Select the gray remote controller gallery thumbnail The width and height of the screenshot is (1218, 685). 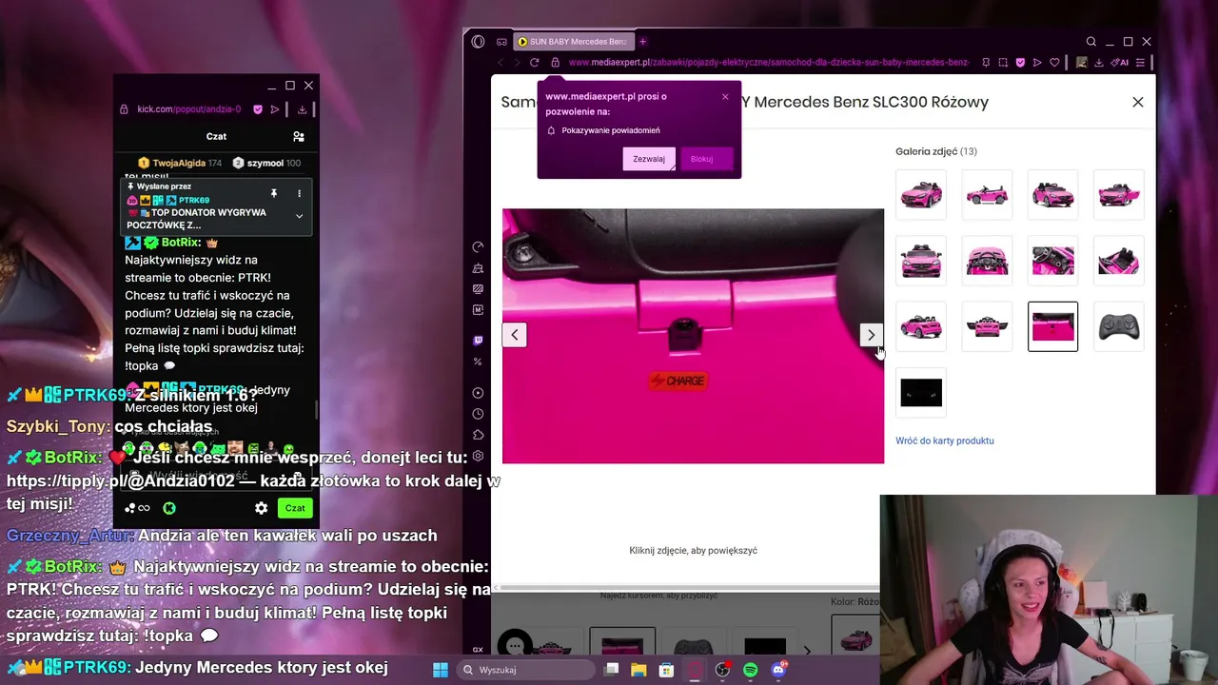click(x=1119, y=326)
